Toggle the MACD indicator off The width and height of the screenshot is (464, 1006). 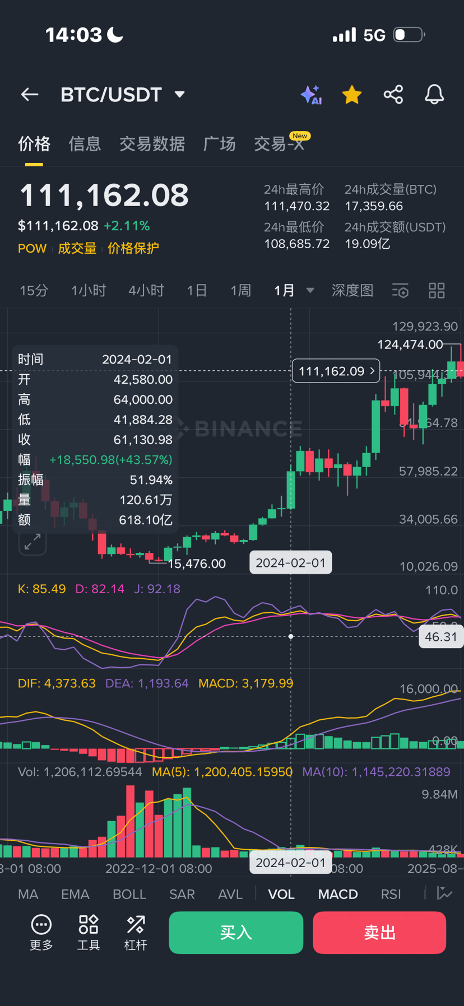338,894
